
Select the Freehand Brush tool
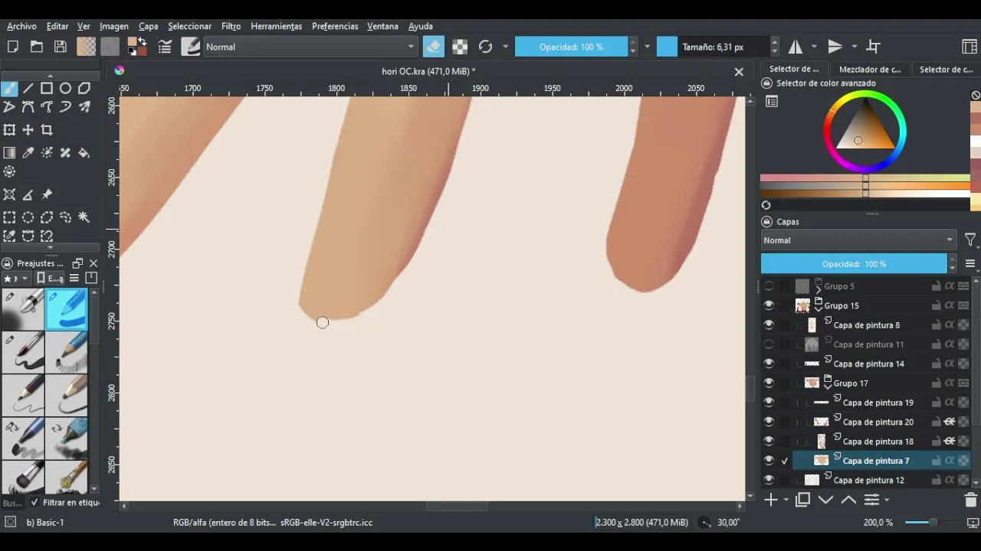(9, 88)
